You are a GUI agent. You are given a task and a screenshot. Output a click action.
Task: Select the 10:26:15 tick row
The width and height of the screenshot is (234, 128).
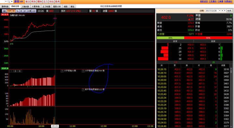coord(193,69)
